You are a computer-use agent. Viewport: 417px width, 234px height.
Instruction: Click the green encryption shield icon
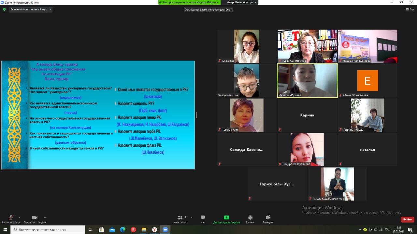pyautogui.click(x=4, y=9)
